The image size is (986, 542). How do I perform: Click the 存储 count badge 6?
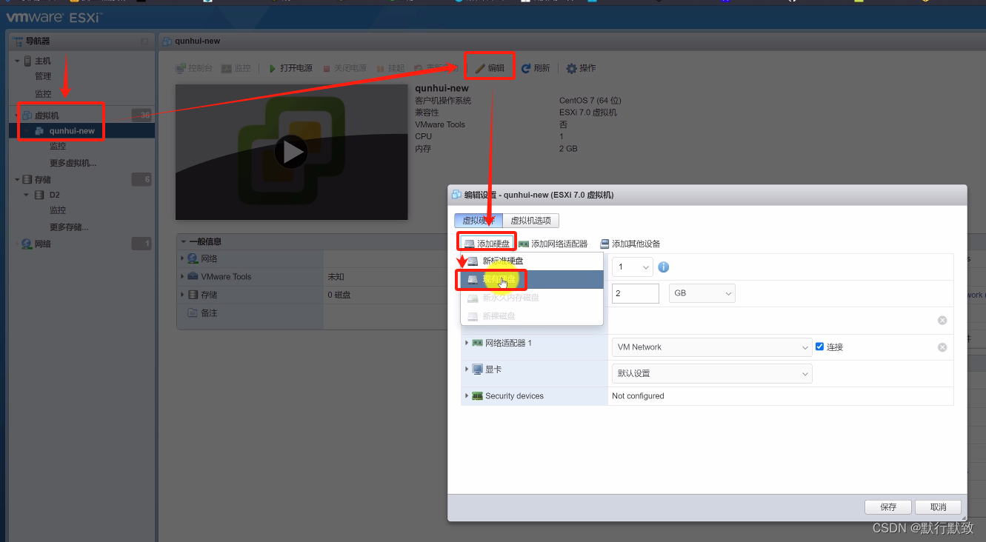(141, 179)
